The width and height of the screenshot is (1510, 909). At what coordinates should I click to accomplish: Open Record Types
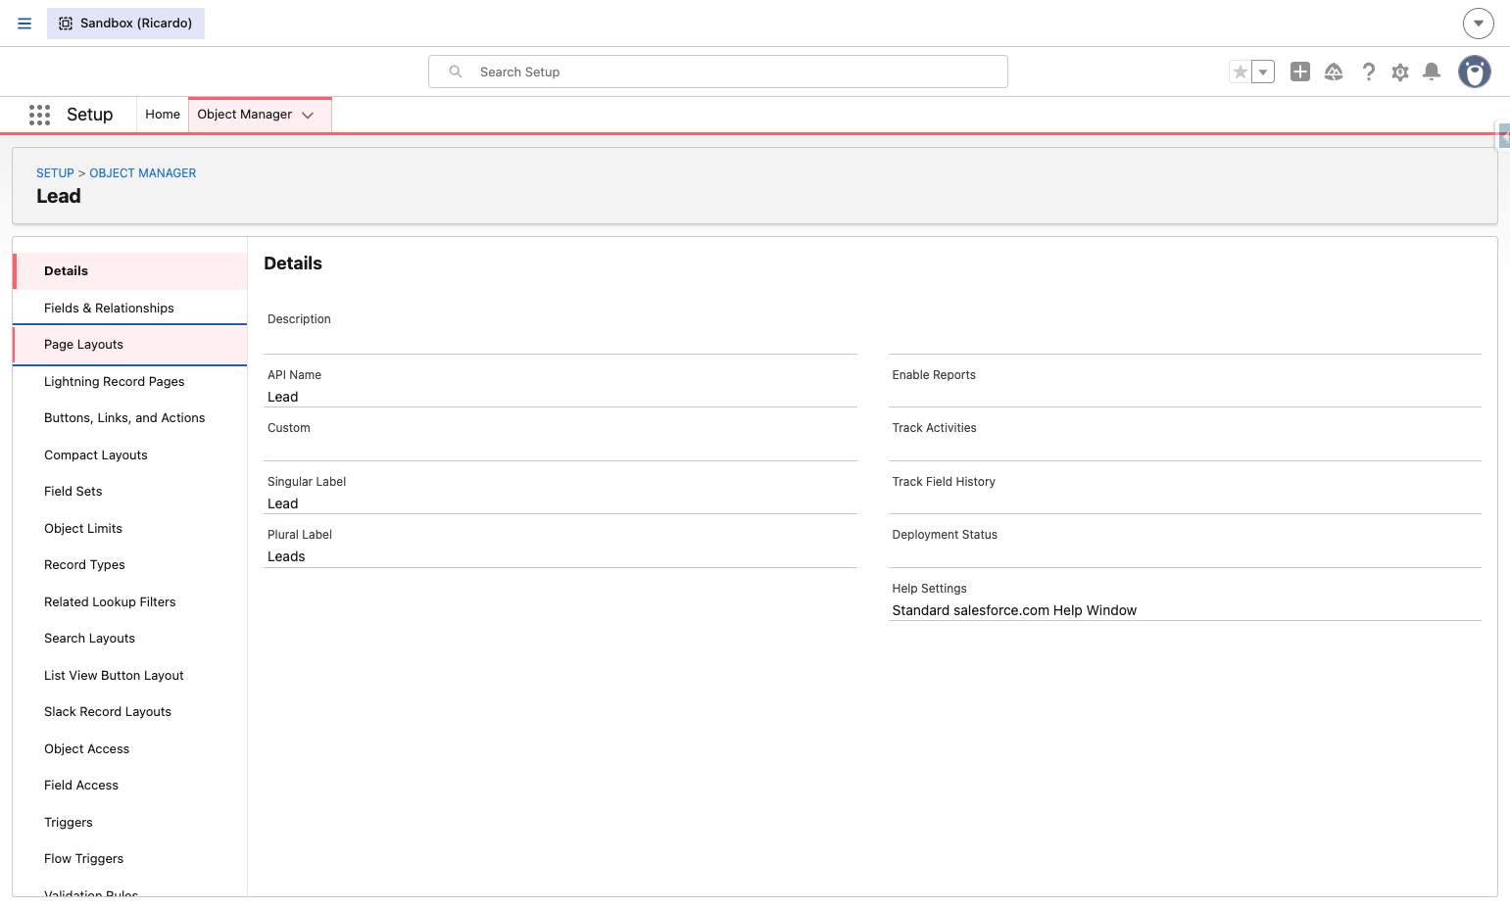(130, 565)
